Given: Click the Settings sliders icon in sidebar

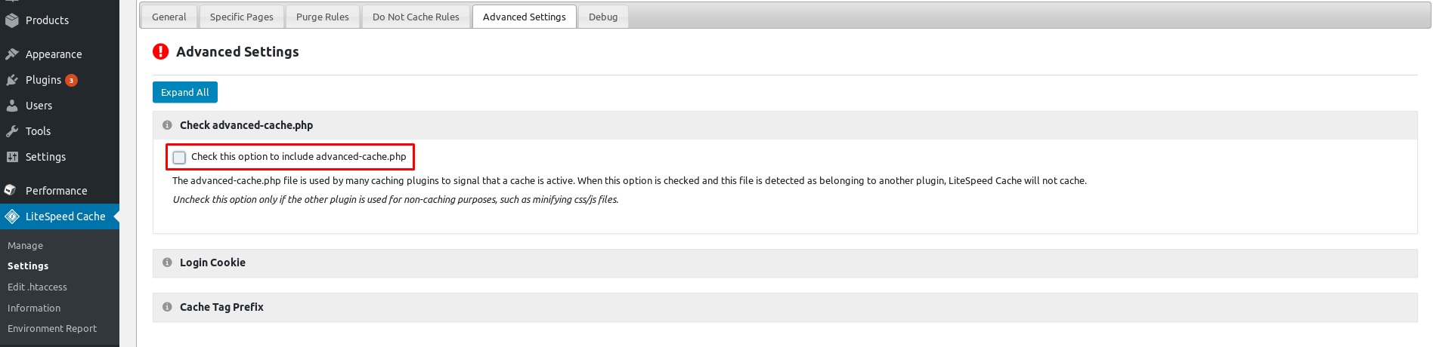Looking at the screenshot, I should coord(11,157).
